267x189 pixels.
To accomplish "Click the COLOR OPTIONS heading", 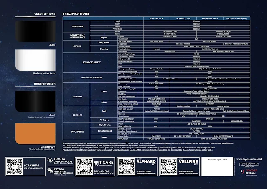I will point(45,14).
